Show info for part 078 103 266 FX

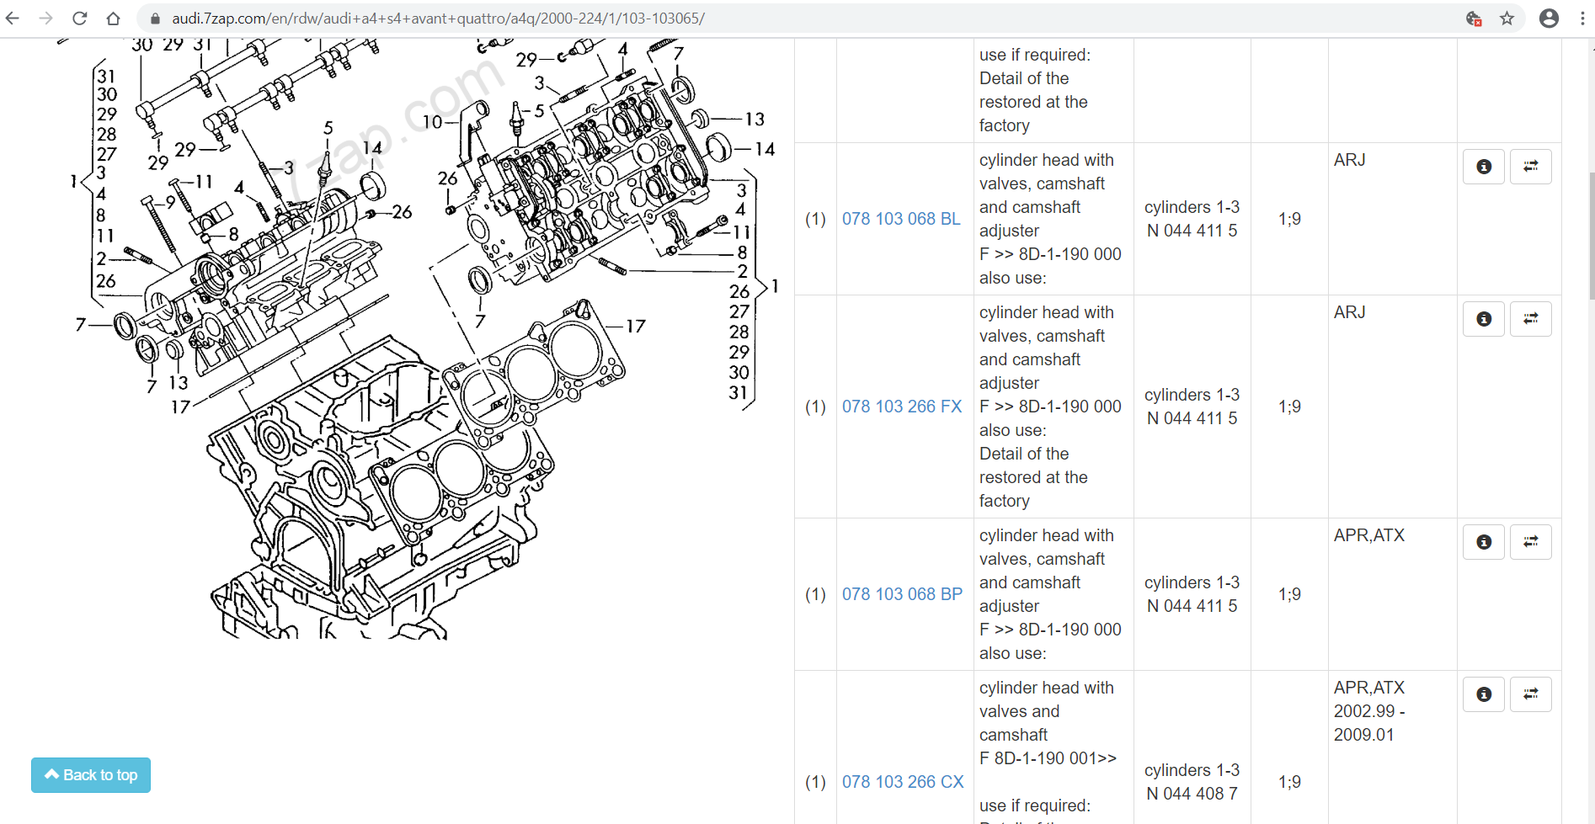1484,319
